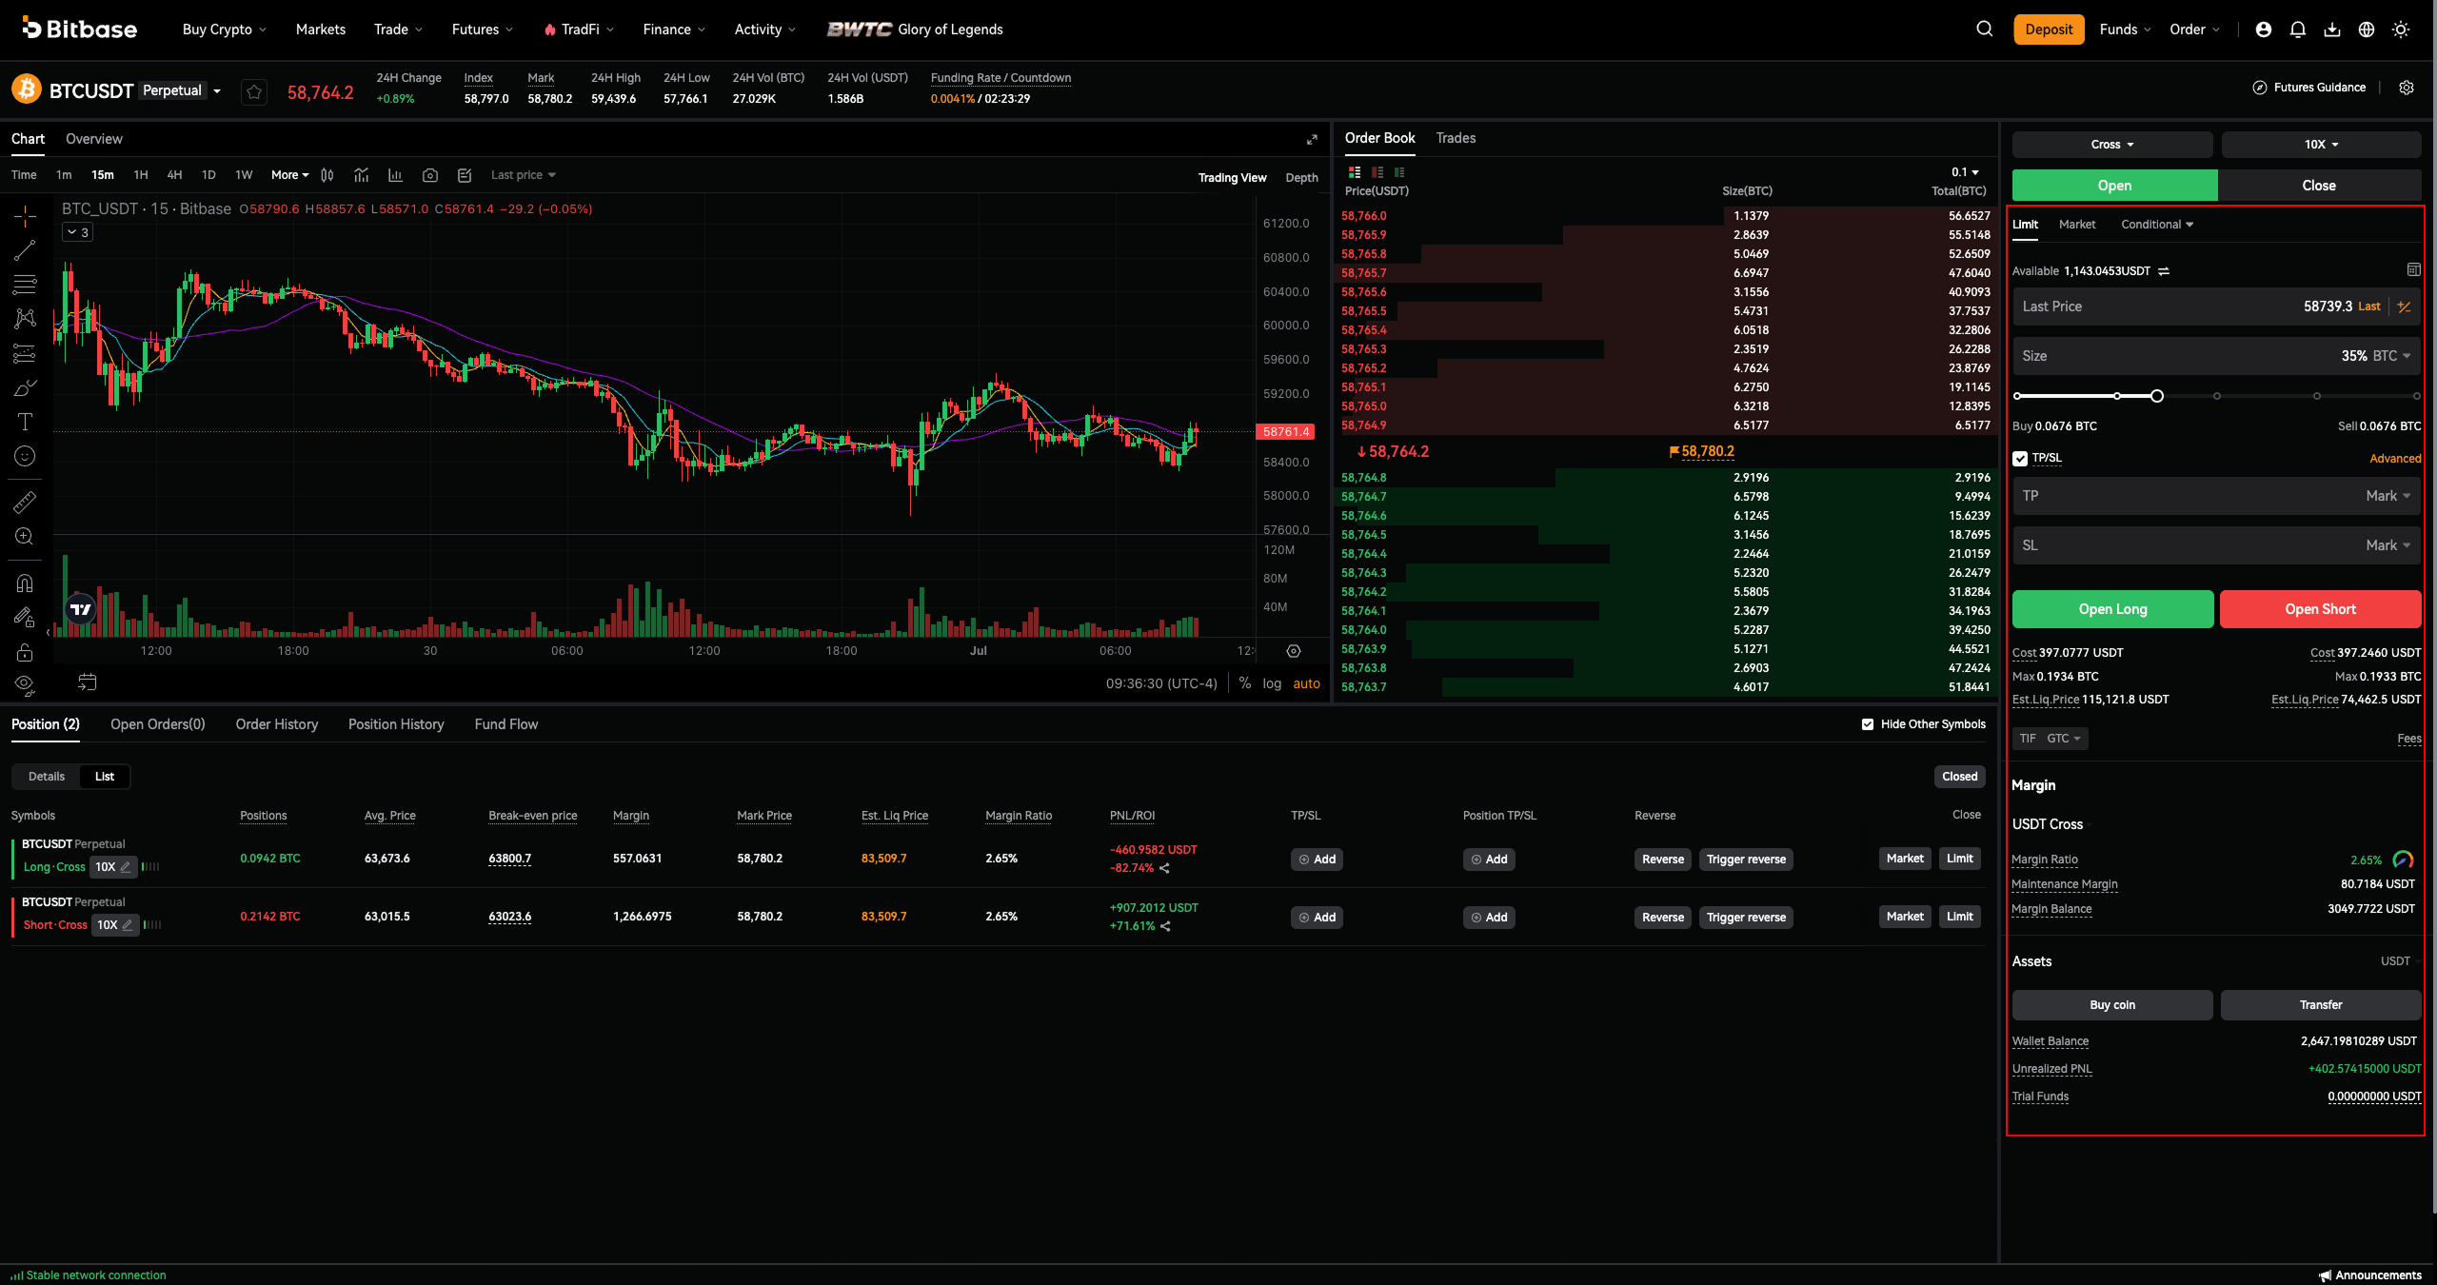The width and height of the screenshot is (2437, 1285).
Task: Click the Size input field
Action: [2216, 356]
